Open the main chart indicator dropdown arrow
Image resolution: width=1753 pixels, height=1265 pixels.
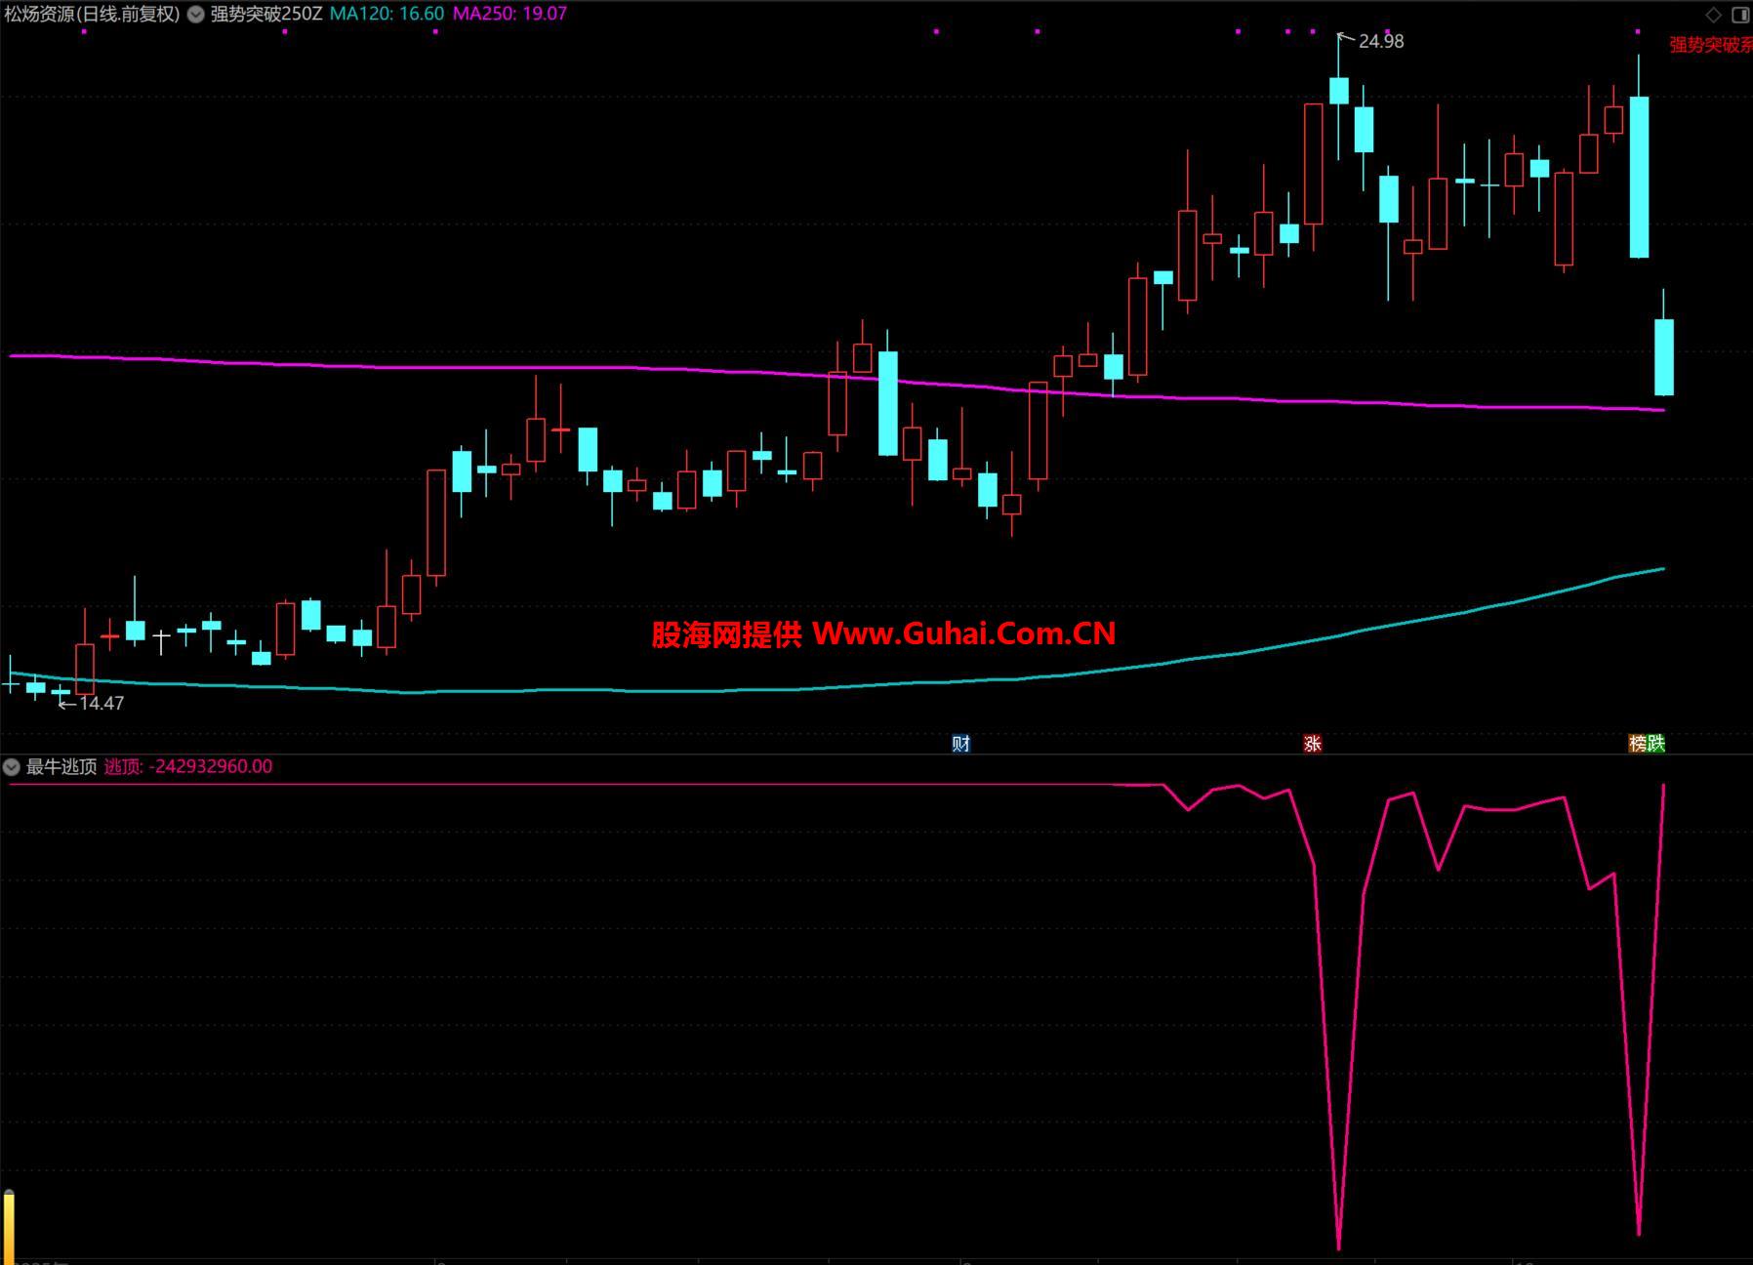(x=196, y=15)
